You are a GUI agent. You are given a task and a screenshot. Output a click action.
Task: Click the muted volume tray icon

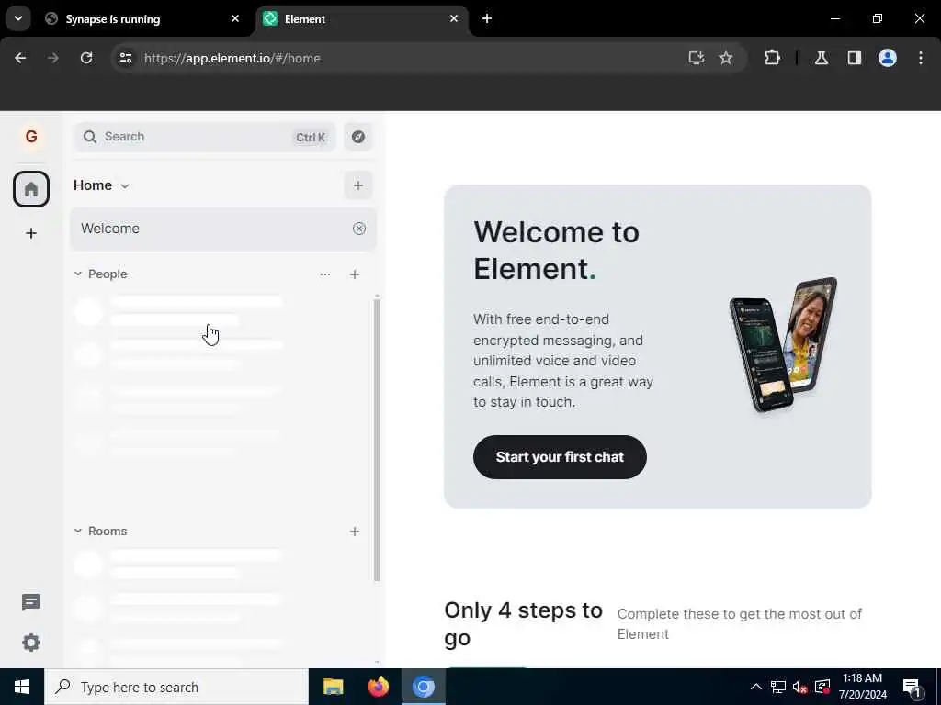(x=800, y=687)
